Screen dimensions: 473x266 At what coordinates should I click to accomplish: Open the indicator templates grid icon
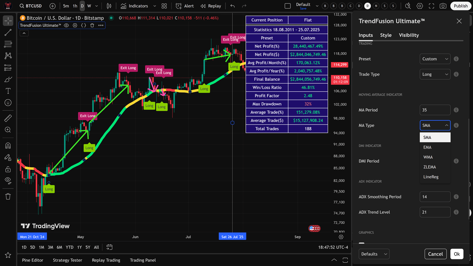pos(164,6)
